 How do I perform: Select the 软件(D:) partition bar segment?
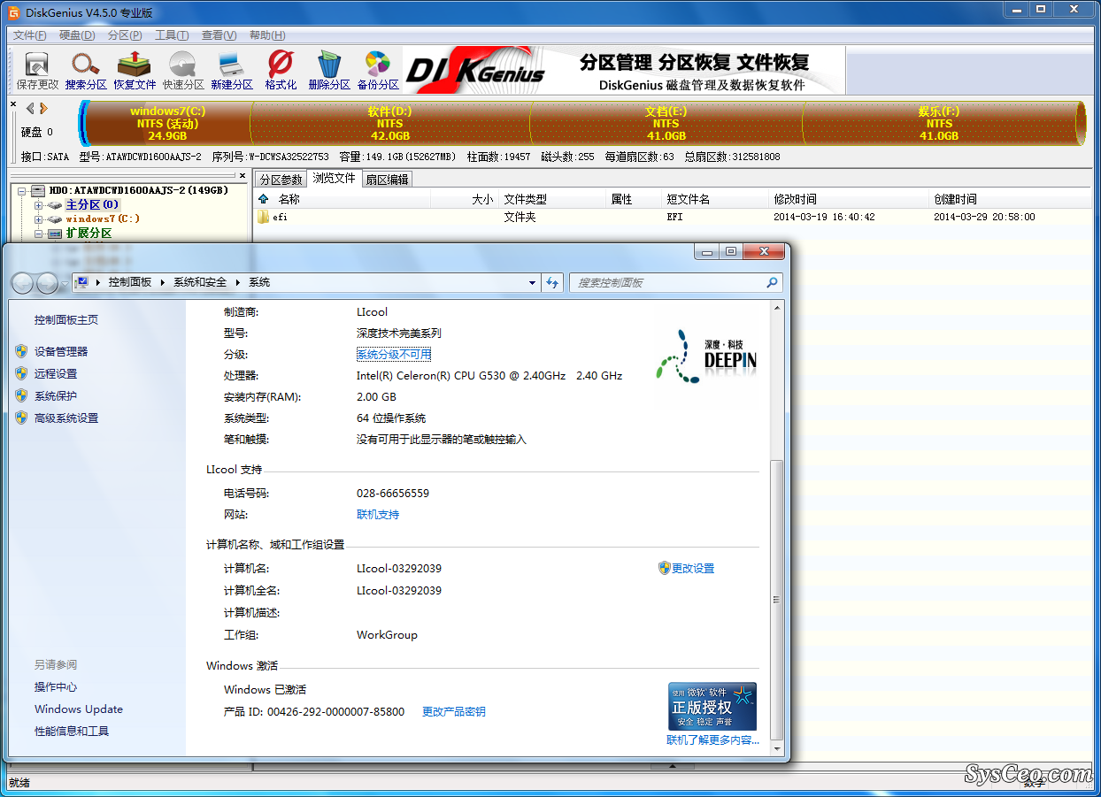coord(390,123)
